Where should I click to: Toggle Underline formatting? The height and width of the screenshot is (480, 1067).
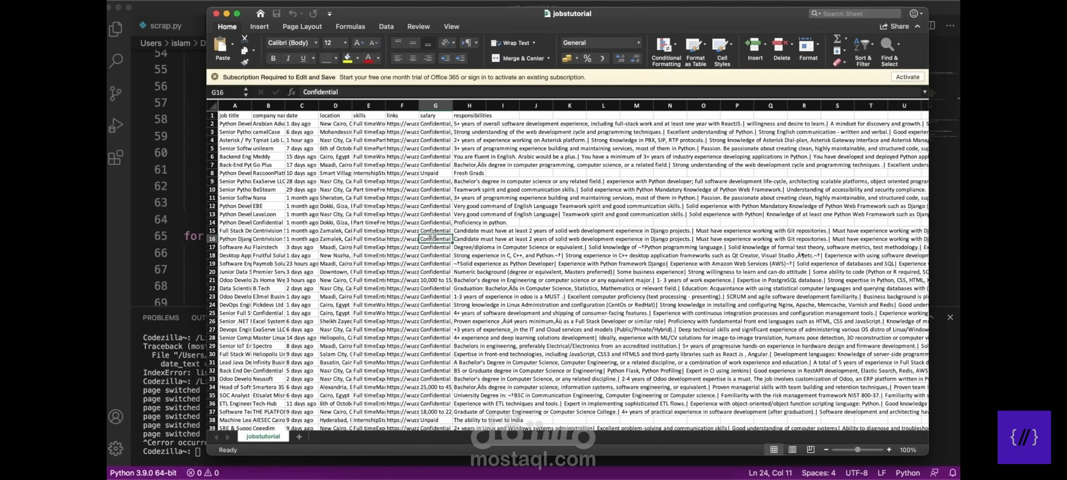tap(303, 58)
